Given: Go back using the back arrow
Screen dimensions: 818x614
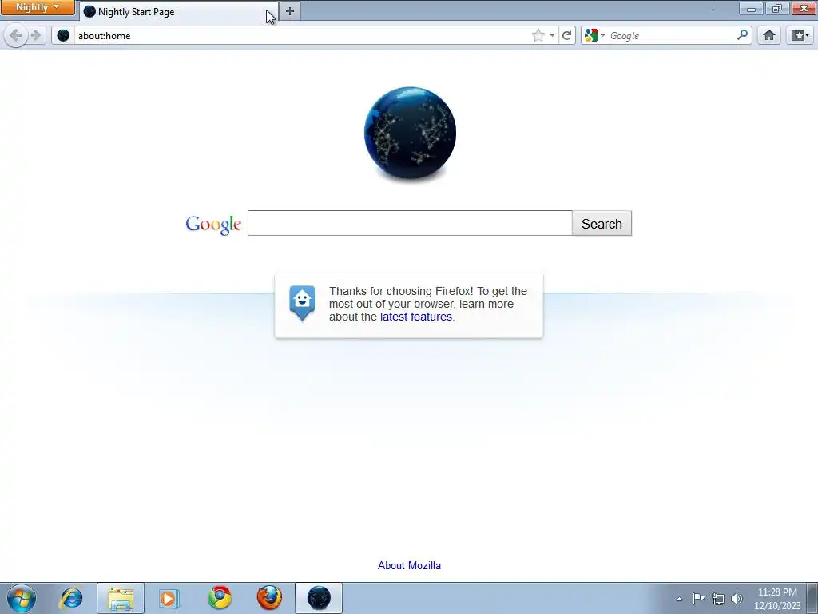Looking at the screenshot, I should point(16,35).
